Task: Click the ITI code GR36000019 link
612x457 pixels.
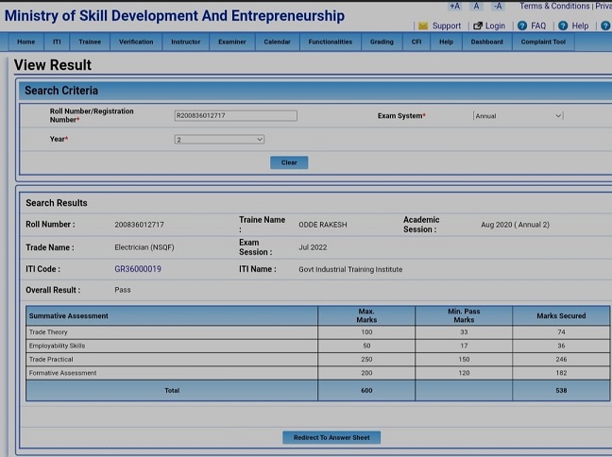Action: (138, 269)
